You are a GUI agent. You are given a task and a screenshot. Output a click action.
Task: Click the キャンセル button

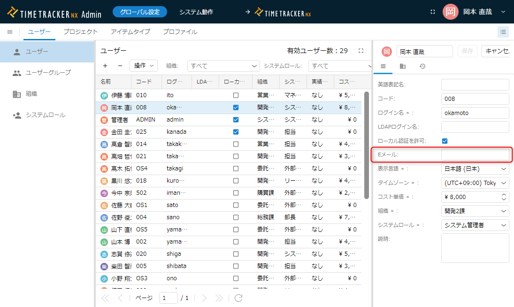tap(497, 51)
